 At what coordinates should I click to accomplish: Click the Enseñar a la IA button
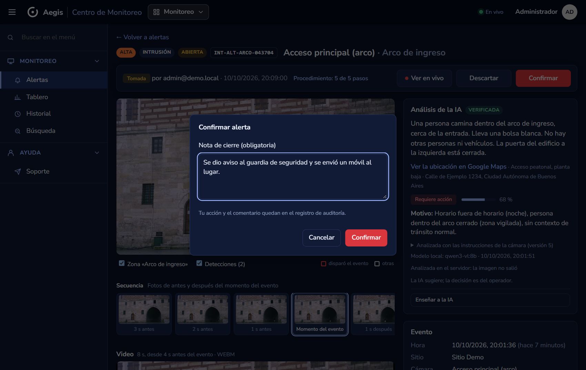click(490, 300)
